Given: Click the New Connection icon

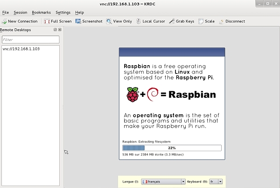Looking at the screenshot, I should click(4, 21).
